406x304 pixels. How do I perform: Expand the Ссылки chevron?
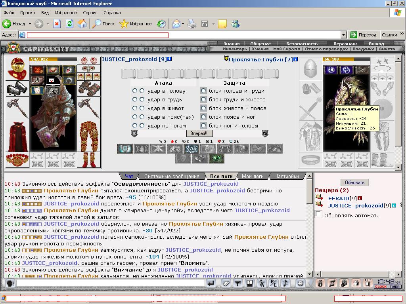click(x=402, y=34)
